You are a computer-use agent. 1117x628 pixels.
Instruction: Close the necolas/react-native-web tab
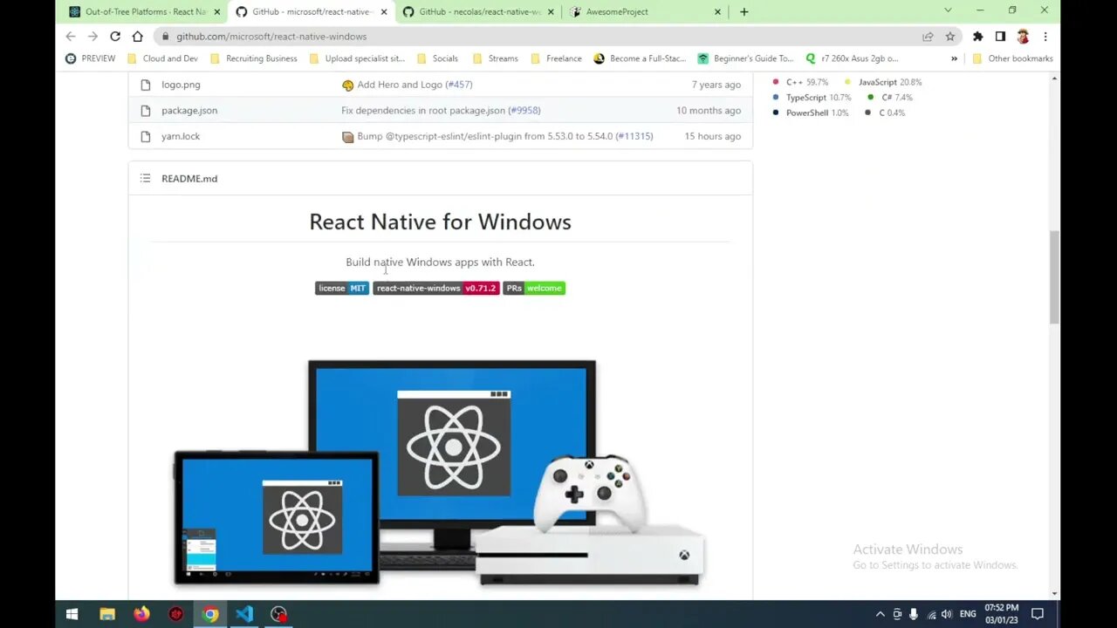(x=551, y=12)
